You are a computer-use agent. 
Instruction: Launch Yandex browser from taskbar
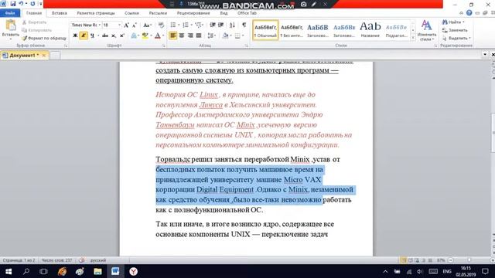(133, 271)
